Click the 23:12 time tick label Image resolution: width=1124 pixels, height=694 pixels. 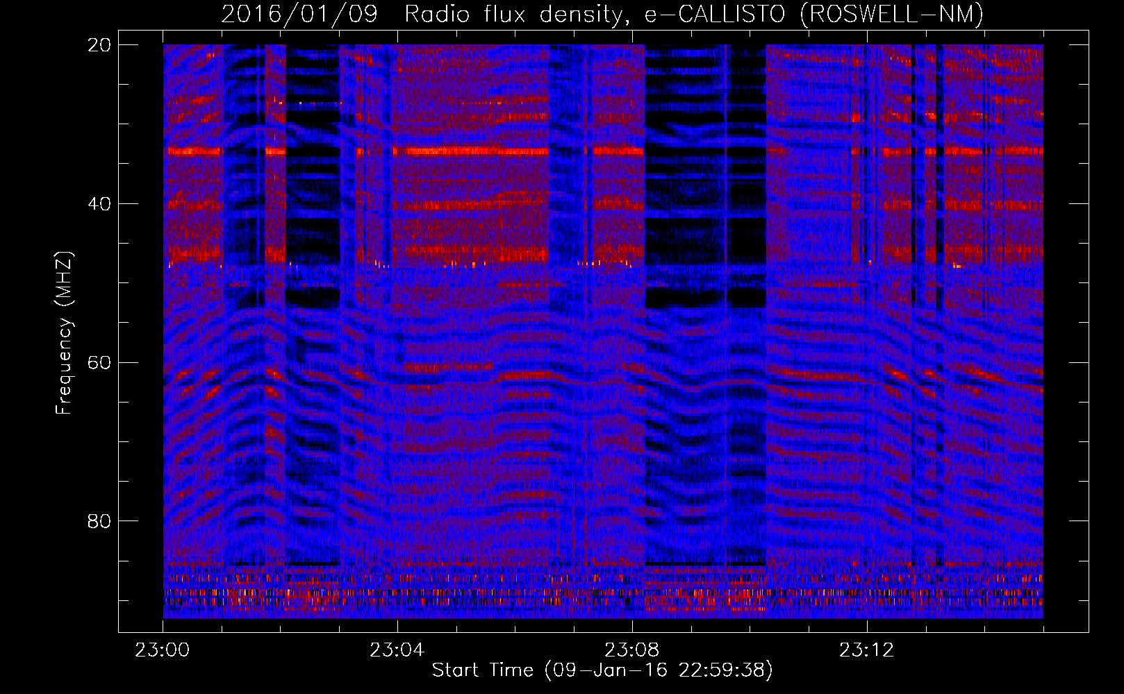click(x=866, y=650)
